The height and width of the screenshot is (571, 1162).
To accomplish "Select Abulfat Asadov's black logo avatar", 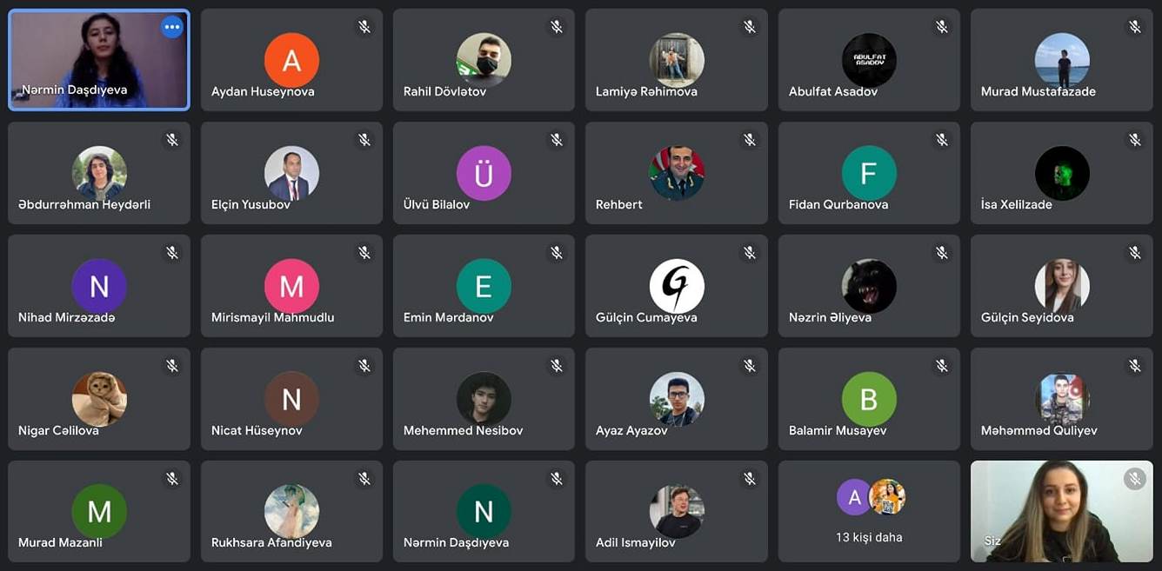I will pyautogui.click(x=869, y=60).
